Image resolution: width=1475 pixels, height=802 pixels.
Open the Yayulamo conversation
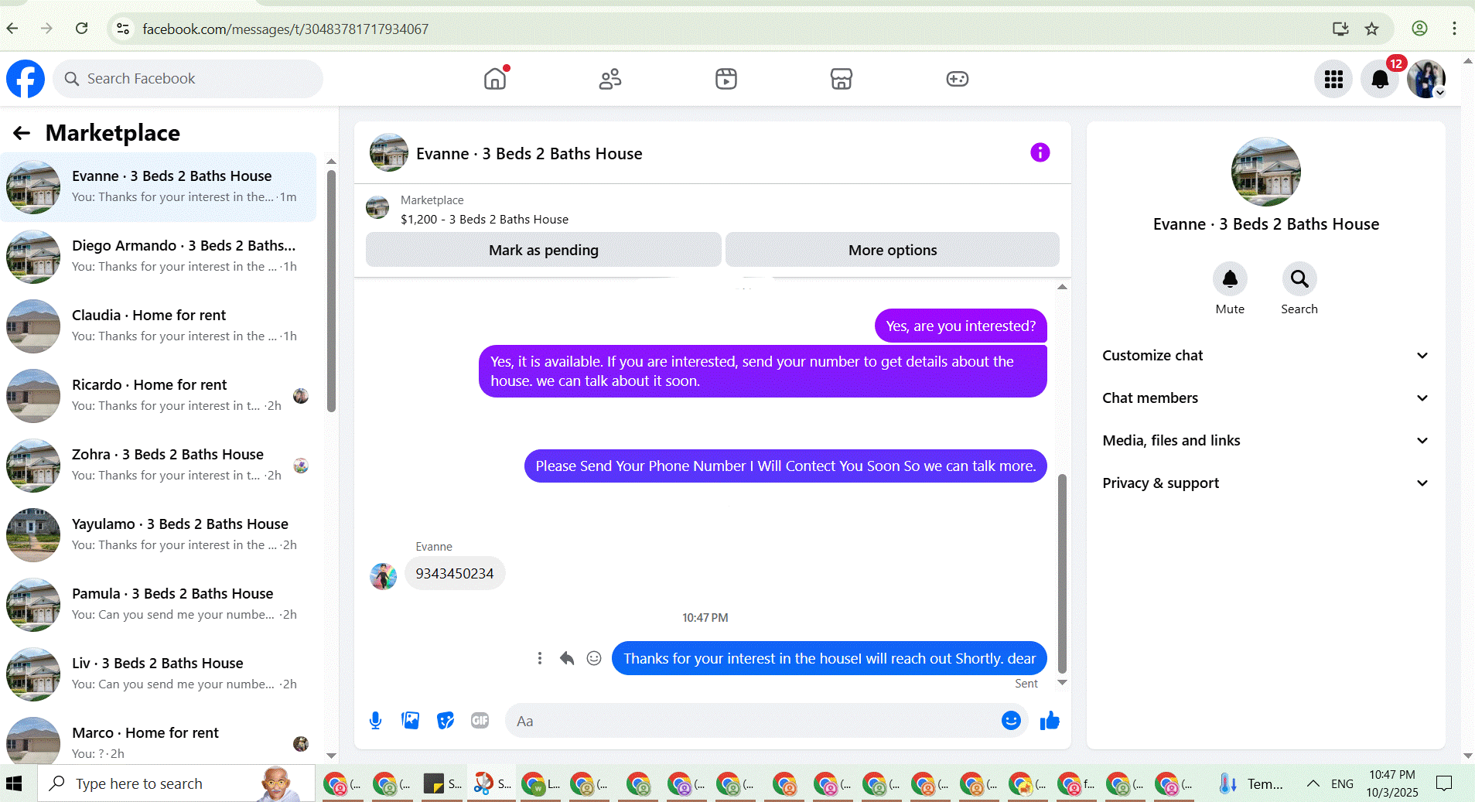[x=159, y=535]
